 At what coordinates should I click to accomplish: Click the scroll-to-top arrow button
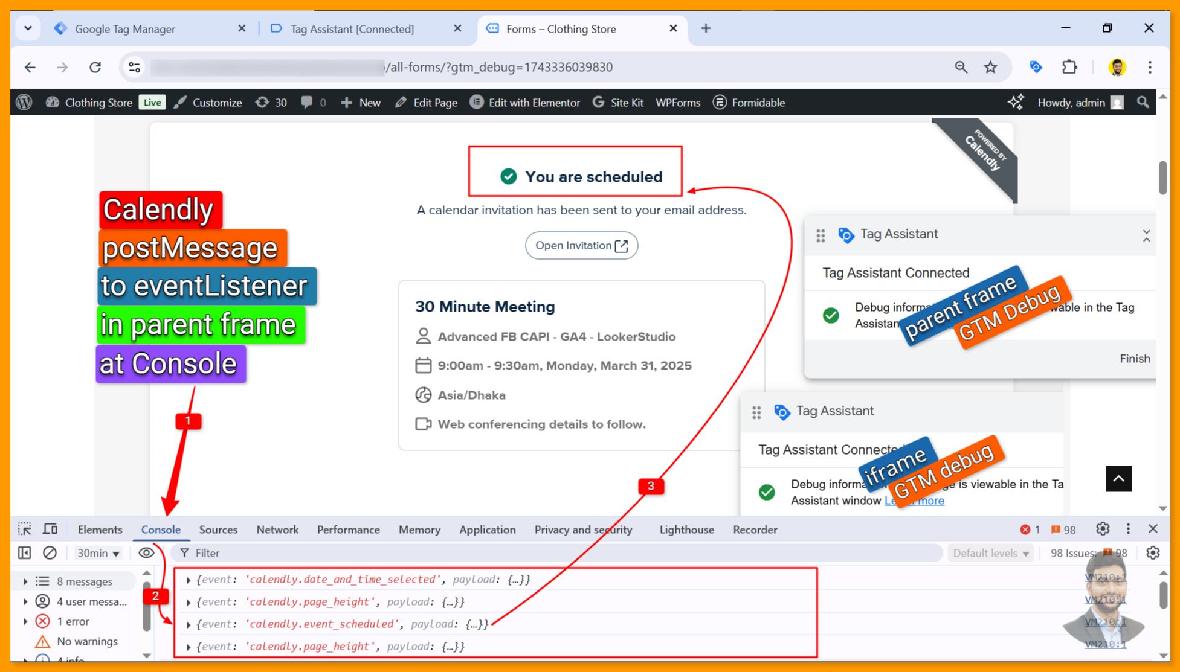click(x=1118, y=479)
